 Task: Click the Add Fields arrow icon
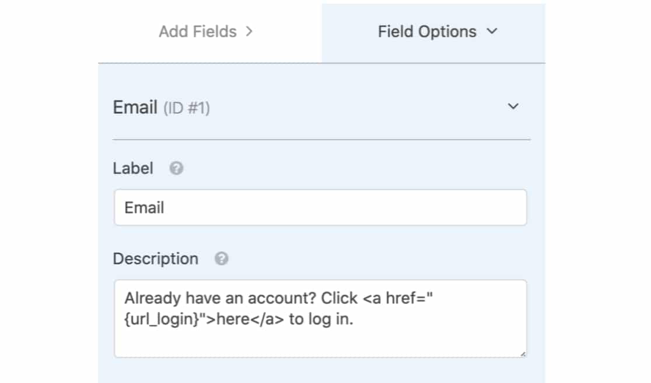[x=250, y=32]
